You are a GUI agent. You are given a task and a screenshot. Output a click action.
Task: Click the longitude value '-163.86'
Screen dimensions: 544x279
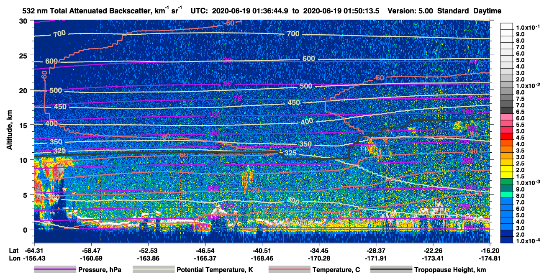[148, 258]
